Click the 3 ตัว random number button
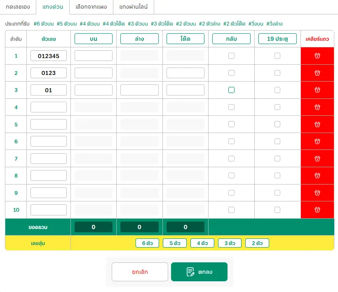The height and width of the screenshot is (292, 338). [230, 243]
